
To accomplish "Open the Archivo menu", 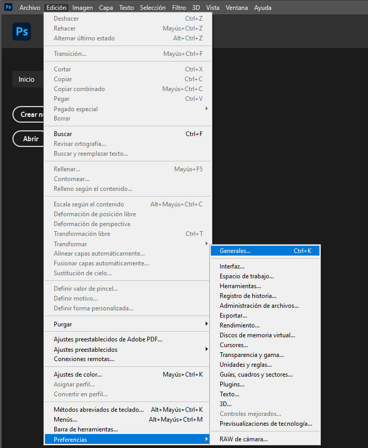I will tap(29, 8).
